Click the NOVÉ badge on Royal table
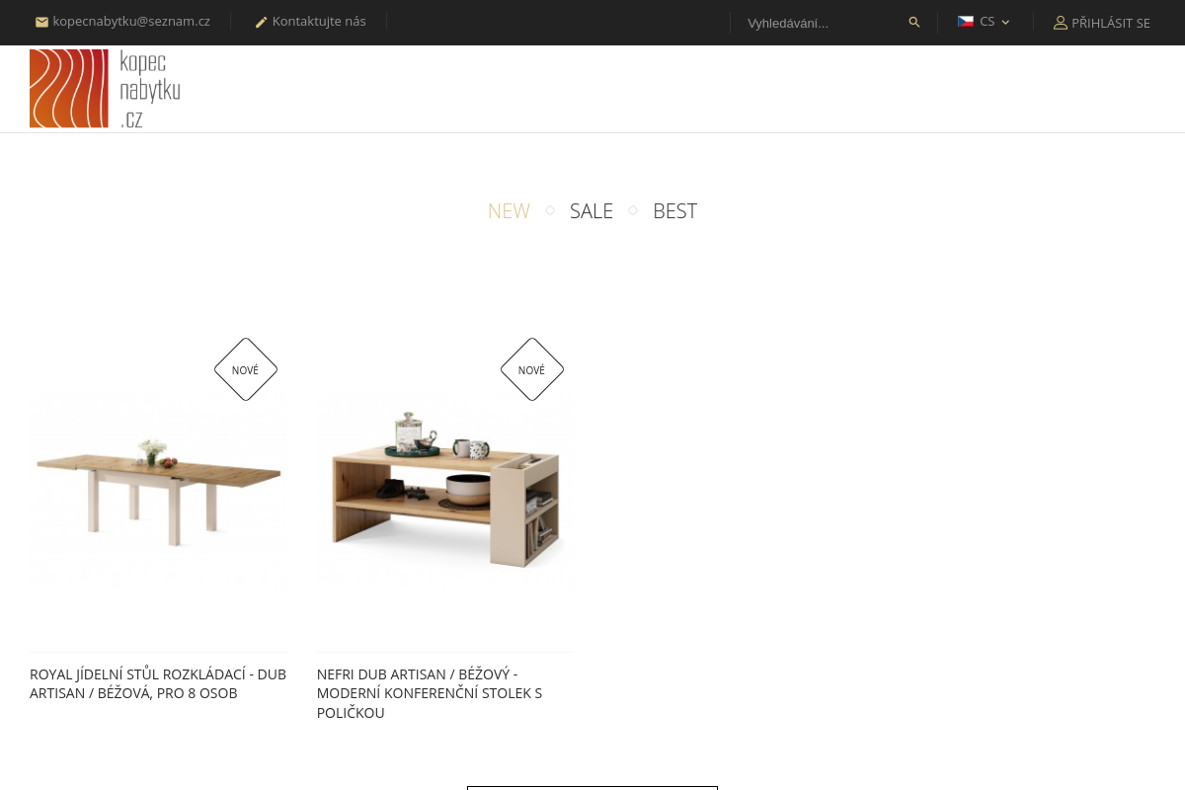 [x=246, y=369]
